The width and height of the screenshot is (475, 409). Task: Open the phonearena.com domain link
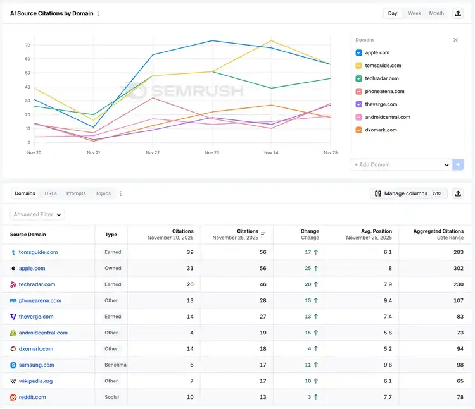click(x=40, y=300)
